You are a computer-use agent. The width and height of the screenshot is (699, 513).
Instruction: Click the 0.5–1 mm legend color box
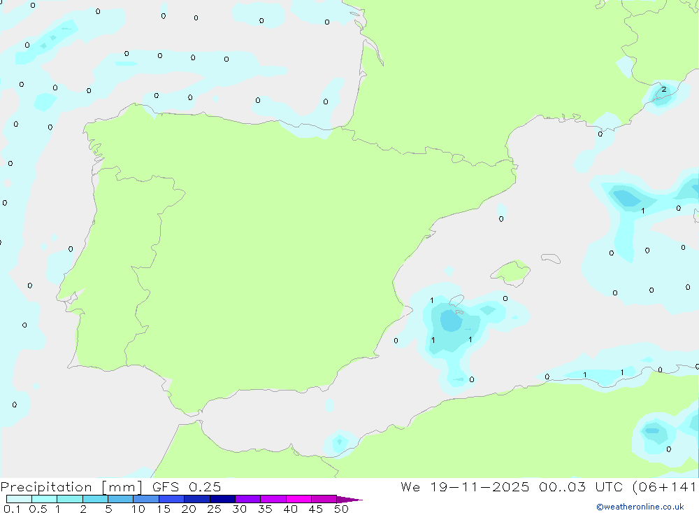tap(45, 499)
